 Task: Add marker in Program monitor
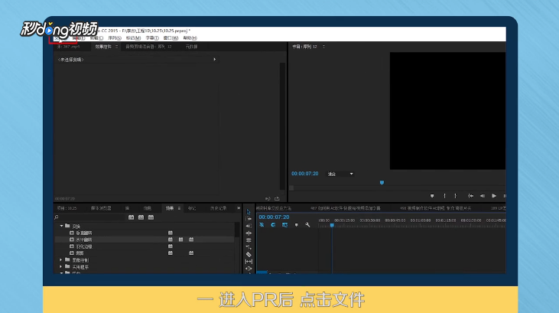(x=432, y=196)
